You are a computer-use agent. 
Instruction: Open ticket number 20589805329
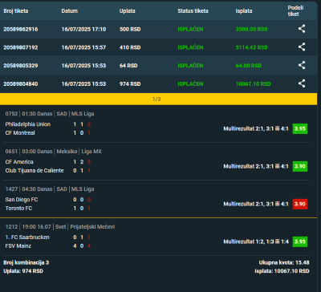pos(21,66)
